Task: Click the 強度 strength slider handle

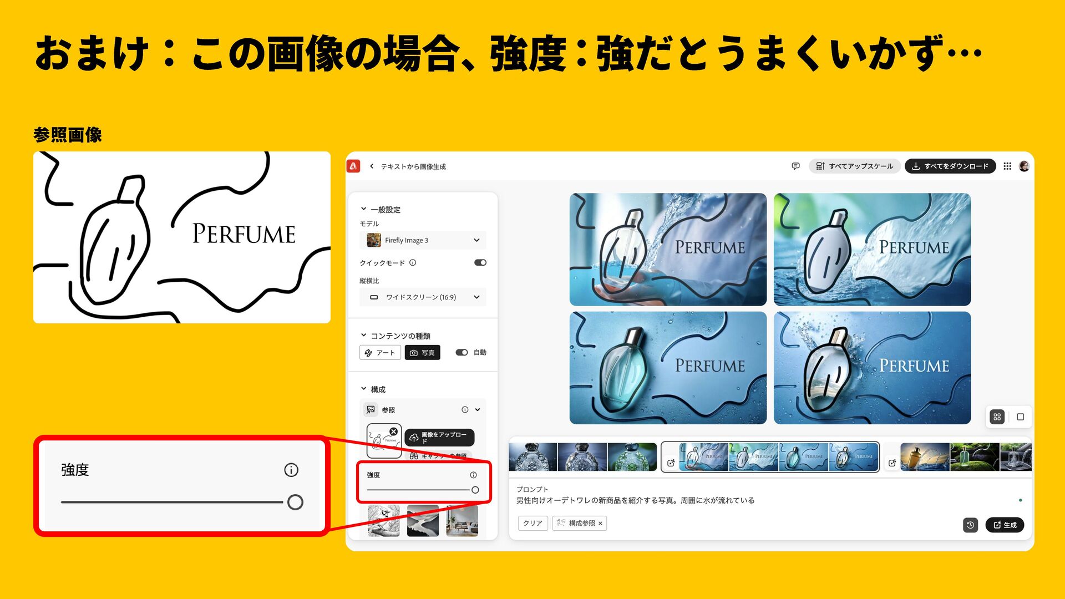Action: coord(475,490)
